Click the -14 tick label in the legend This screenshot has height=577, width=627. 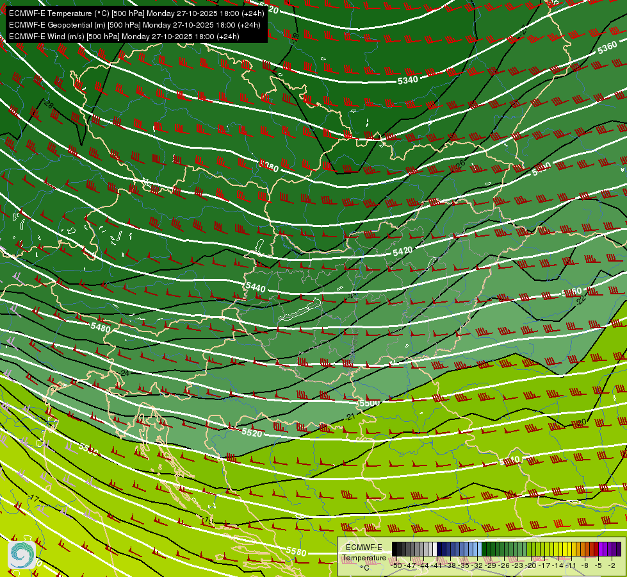tap(558, 565)
